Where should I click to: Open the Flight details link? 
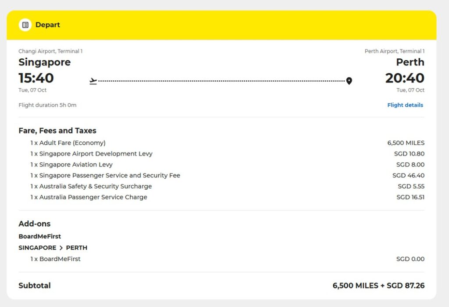click(x=405, y=105)
